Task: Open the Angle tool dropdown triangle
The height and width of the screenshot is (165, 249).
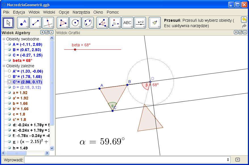Action: click(x=107, y=27)
